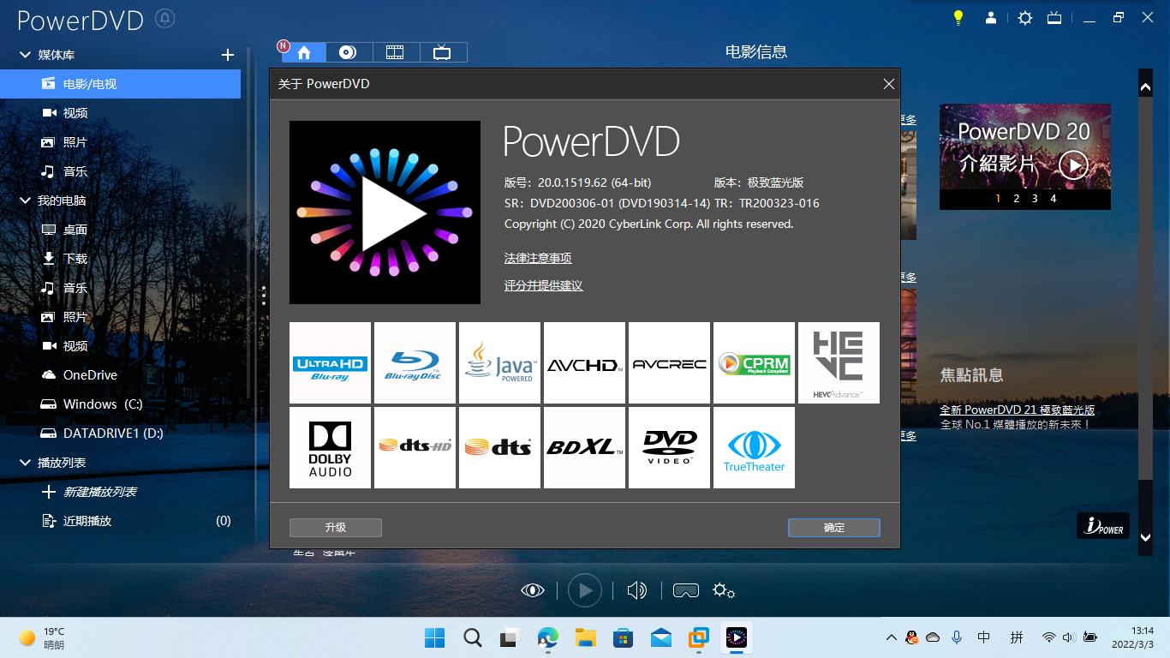Viewport: 1170px width, 658px height.
Task: Click the scroll-up arrow of the info panel
Action: pyautogui.click(x=1145, y=87)
